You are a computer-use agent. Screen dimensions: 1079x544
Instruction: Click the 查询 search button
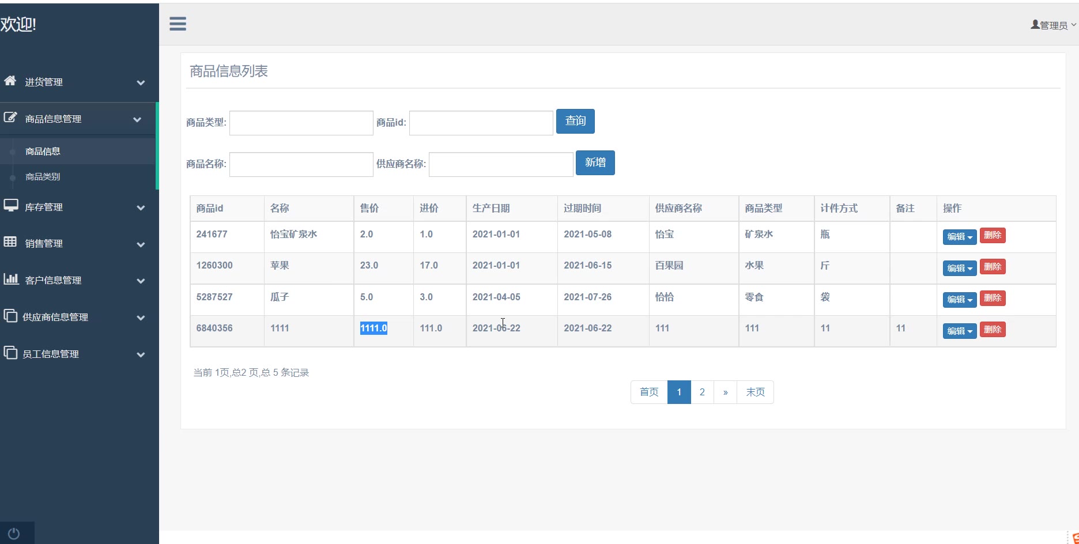575,121
